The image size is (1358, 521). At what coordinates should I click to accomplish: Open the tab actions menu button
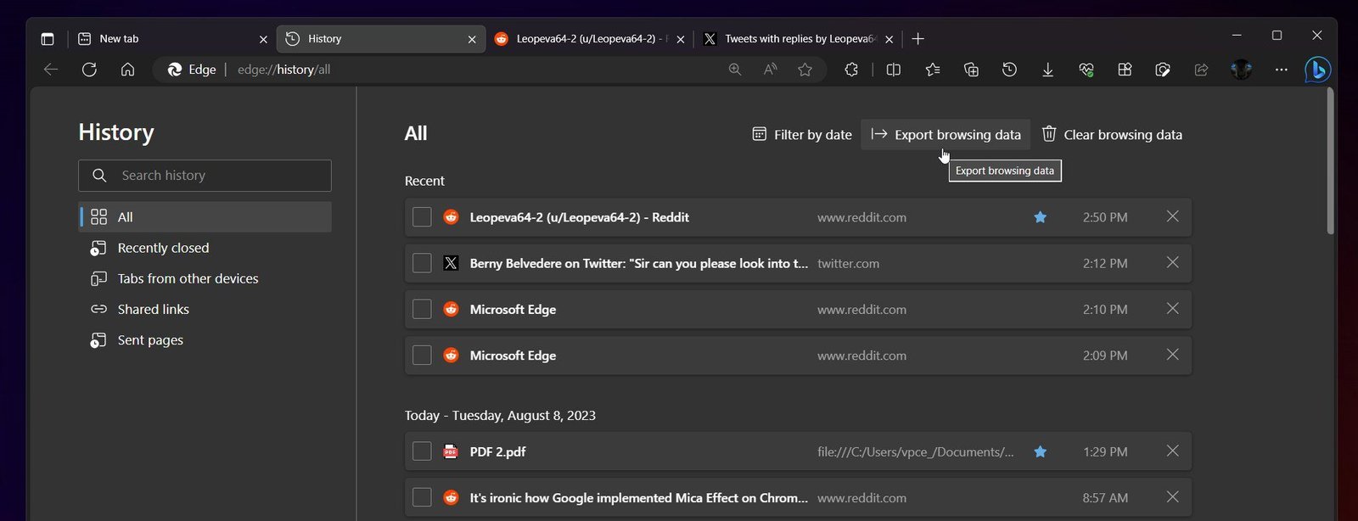[x=48, y=39]
